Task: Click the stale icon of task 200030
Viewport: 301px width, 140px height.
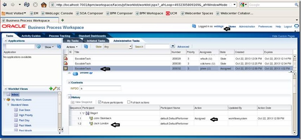Action: coord(66,63)
